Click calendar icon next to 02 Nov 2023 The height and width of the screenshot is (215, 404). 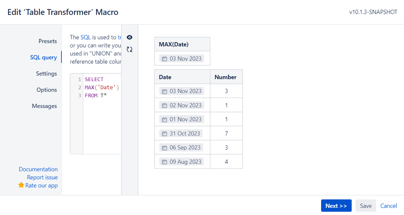[164, 105]
